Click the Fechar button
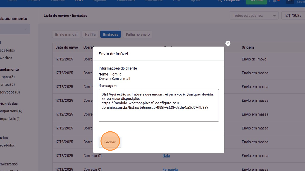 click(x=110, y=142)
